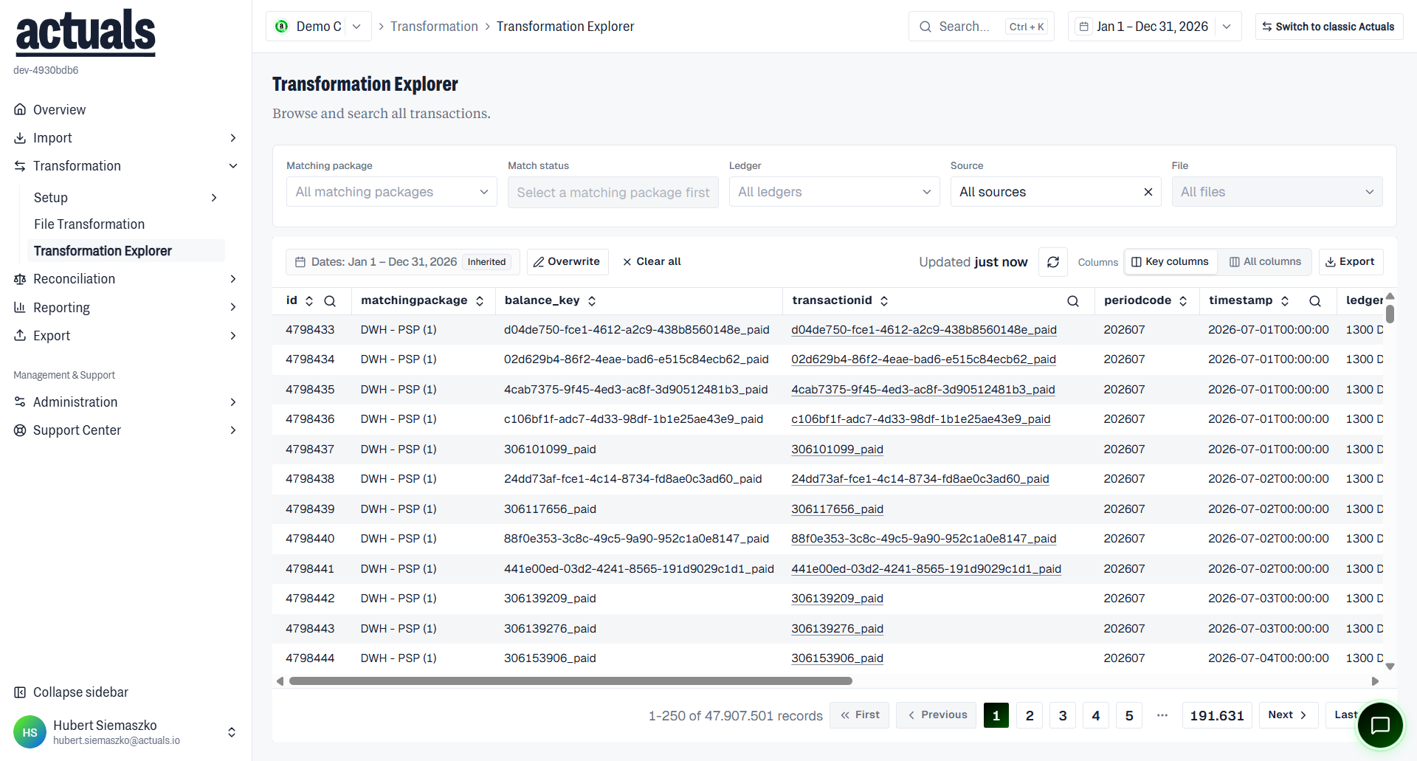Sort by the transactionid column

click(884, 301)
